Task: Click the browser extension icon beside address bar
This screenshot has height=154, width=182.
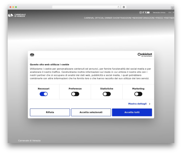Action: pos(124,7)
